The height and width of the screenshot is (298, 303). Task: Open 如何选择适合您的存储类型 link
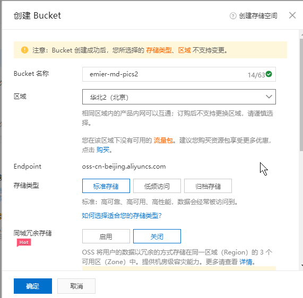pos(122,215)
